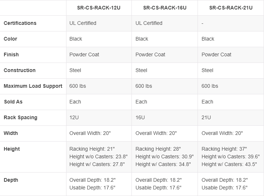The image size is (264, 196).
Task: Click the Certifications row label
Action: pos(20,23)
